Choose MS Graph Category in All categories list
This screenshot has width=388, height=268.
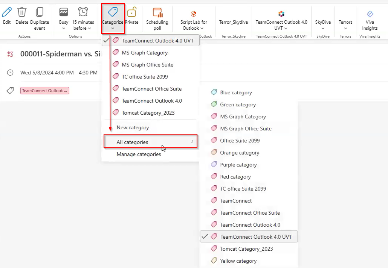[x=249, y=117]
